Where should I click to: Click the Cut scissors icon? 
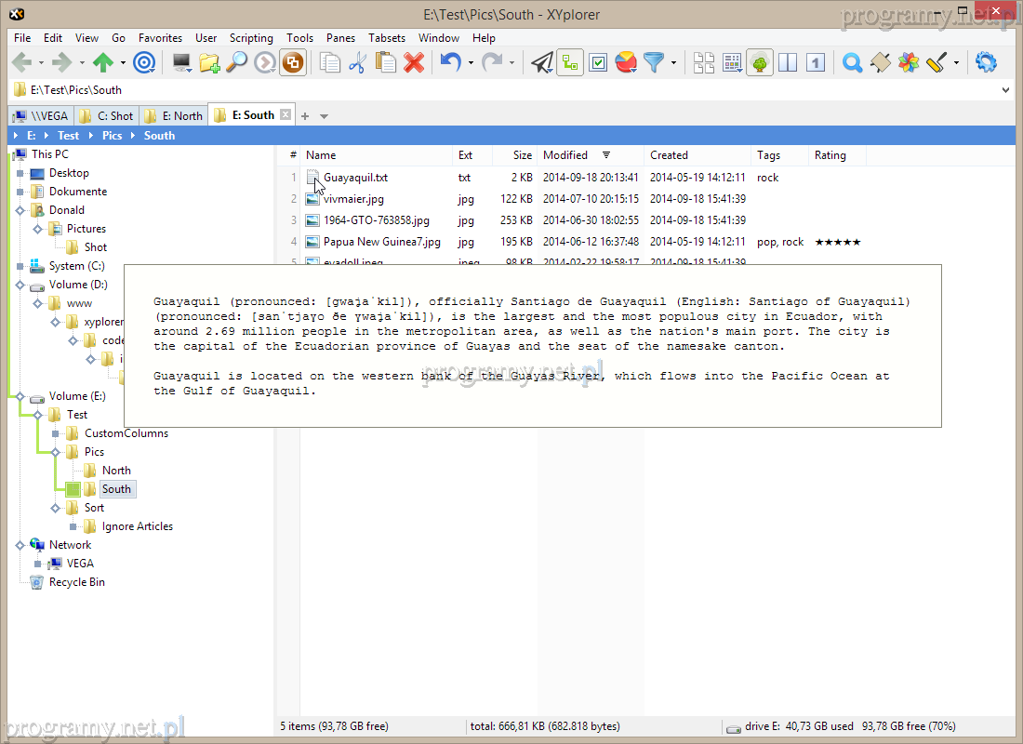point(357,63)
